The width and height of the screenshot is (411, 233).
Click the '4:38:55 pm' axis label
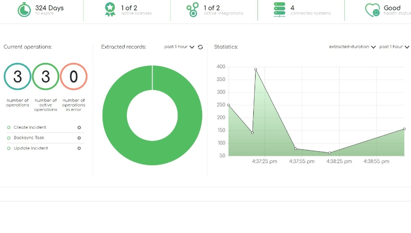coord(376,161)
